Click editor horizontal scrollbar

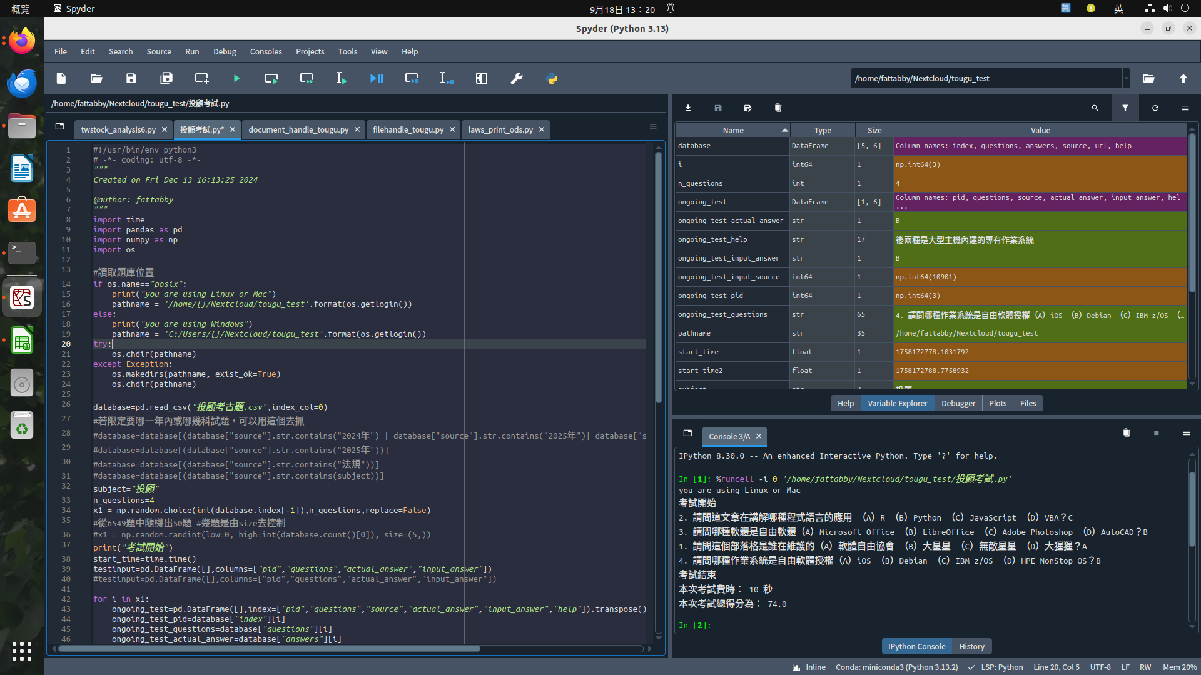pyautogui.click(x=269, y=649)
